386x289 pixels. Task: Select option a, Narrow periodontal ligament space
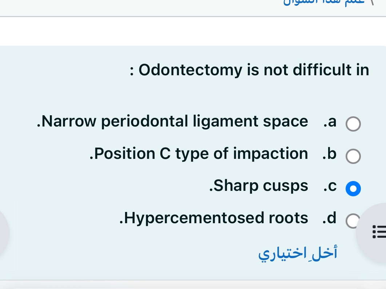coord(353,124)
